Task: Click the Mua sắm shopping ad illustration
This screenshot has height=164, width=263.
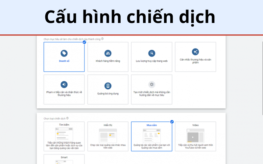Action: [x=152, y=136]
